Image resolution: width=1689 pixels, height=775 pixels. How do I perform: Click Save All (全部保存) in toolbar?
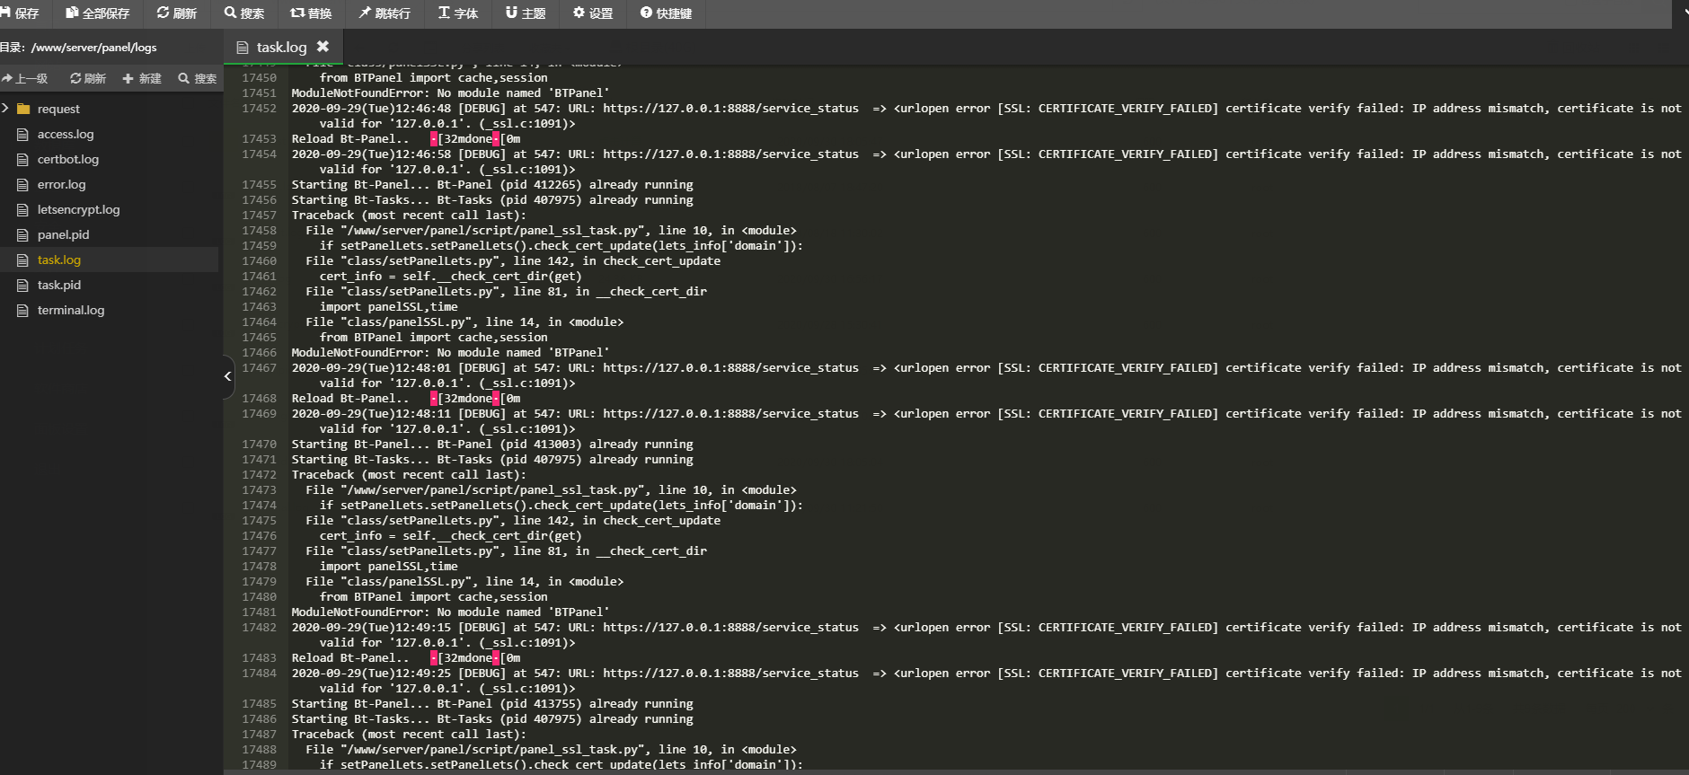(x=97, y=13)
